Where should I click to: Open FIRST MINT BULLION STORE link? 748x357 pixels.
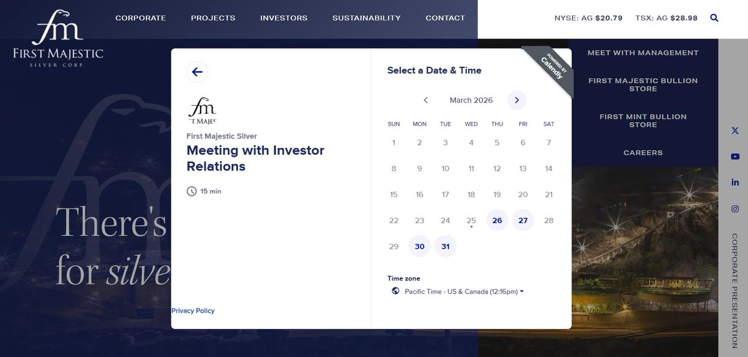pyautogui.click(x=643, y=121)
